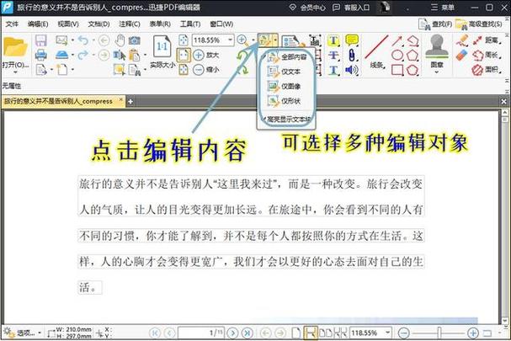Open the 视图(V) menu
The width and height of the screenshot is (511, 341).
[68, 24]
